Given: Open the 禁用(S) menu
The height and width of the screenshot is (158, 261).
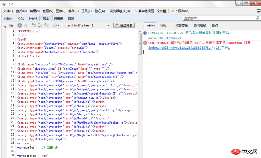Looking at the screenshot, I should coord(35,11).
